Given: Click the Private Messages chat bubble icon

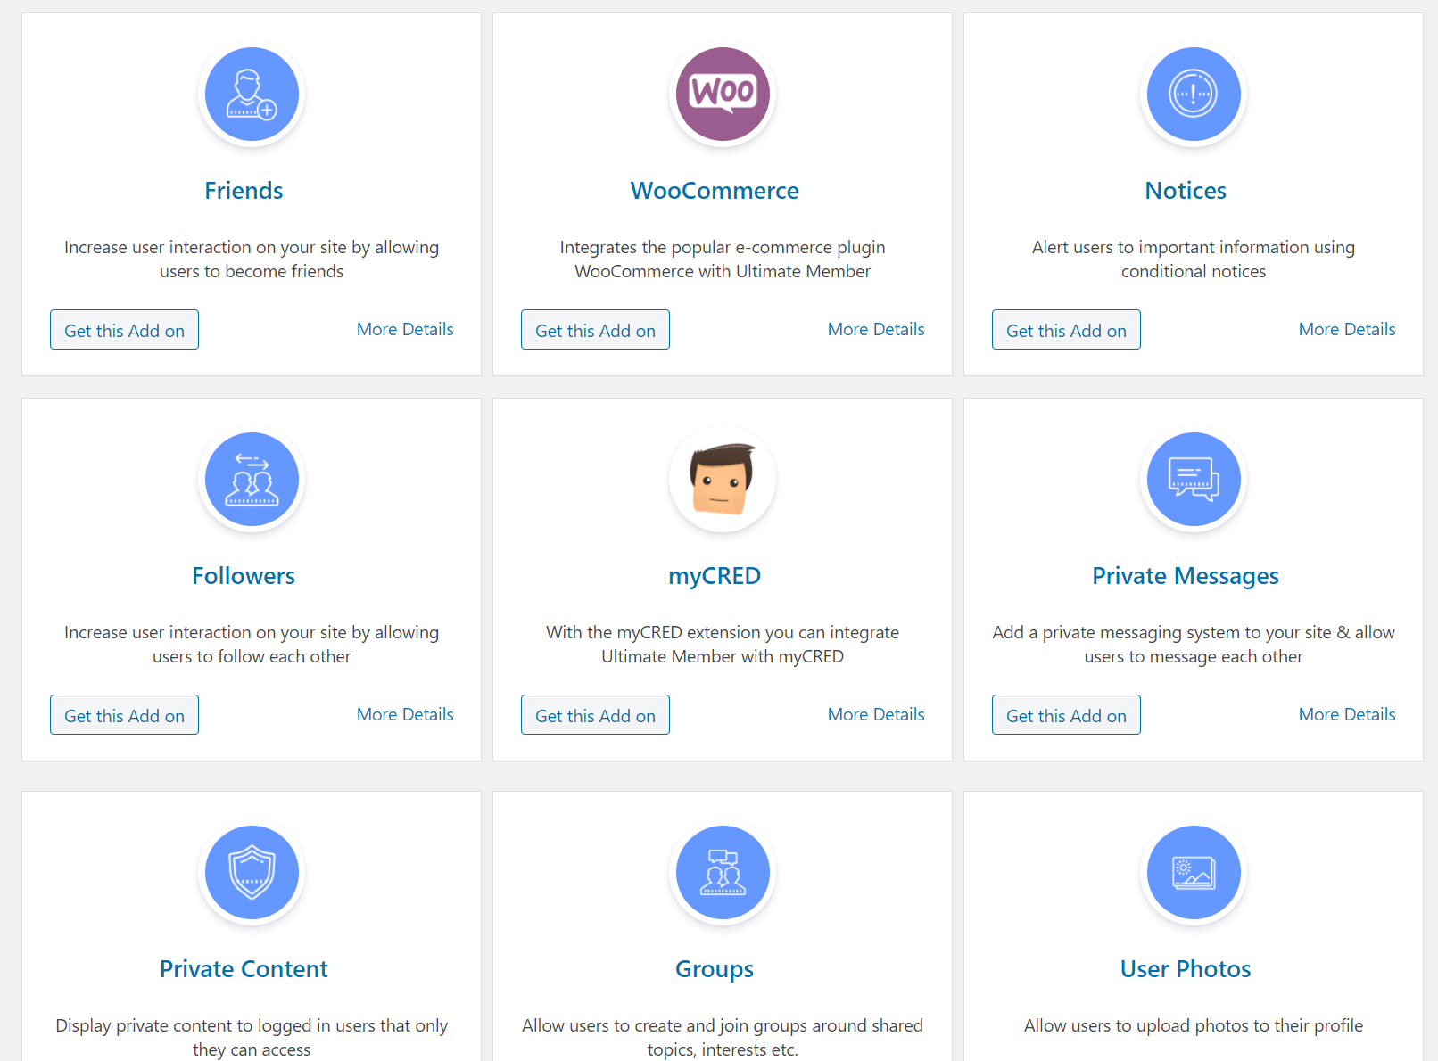Looking at the screenshot, I should tap(1194, 479).
